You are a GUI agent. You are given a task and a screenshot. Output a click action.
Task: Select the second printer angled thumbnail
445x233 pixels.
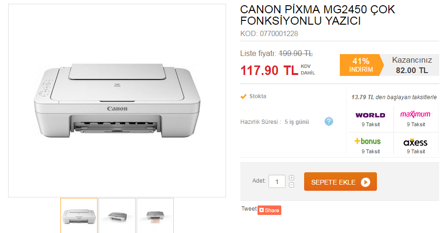click(117, 216)
